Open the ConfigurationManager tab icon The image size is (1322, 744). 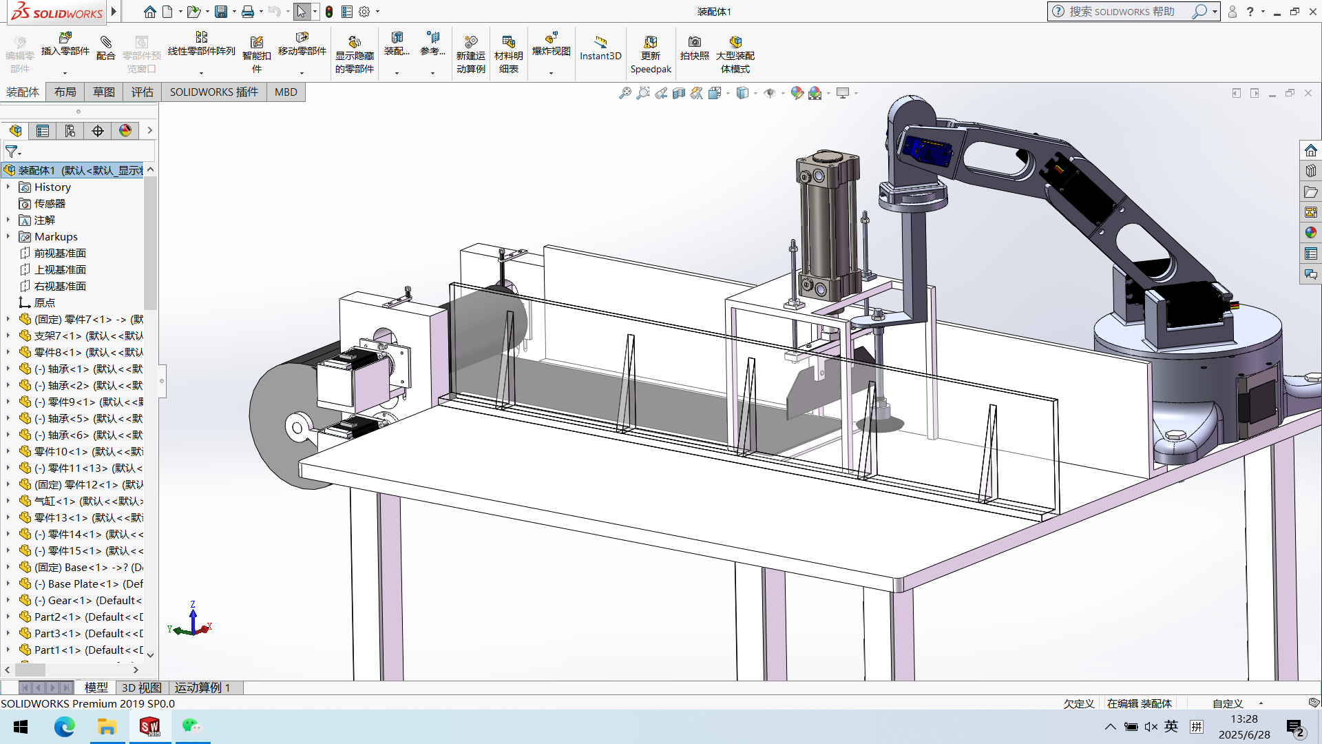[x=70, y=131]
